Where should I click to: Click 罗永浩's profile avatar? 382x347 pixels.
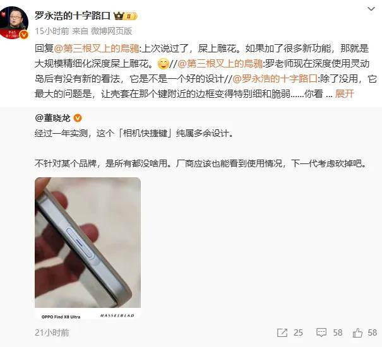[14, 23]
